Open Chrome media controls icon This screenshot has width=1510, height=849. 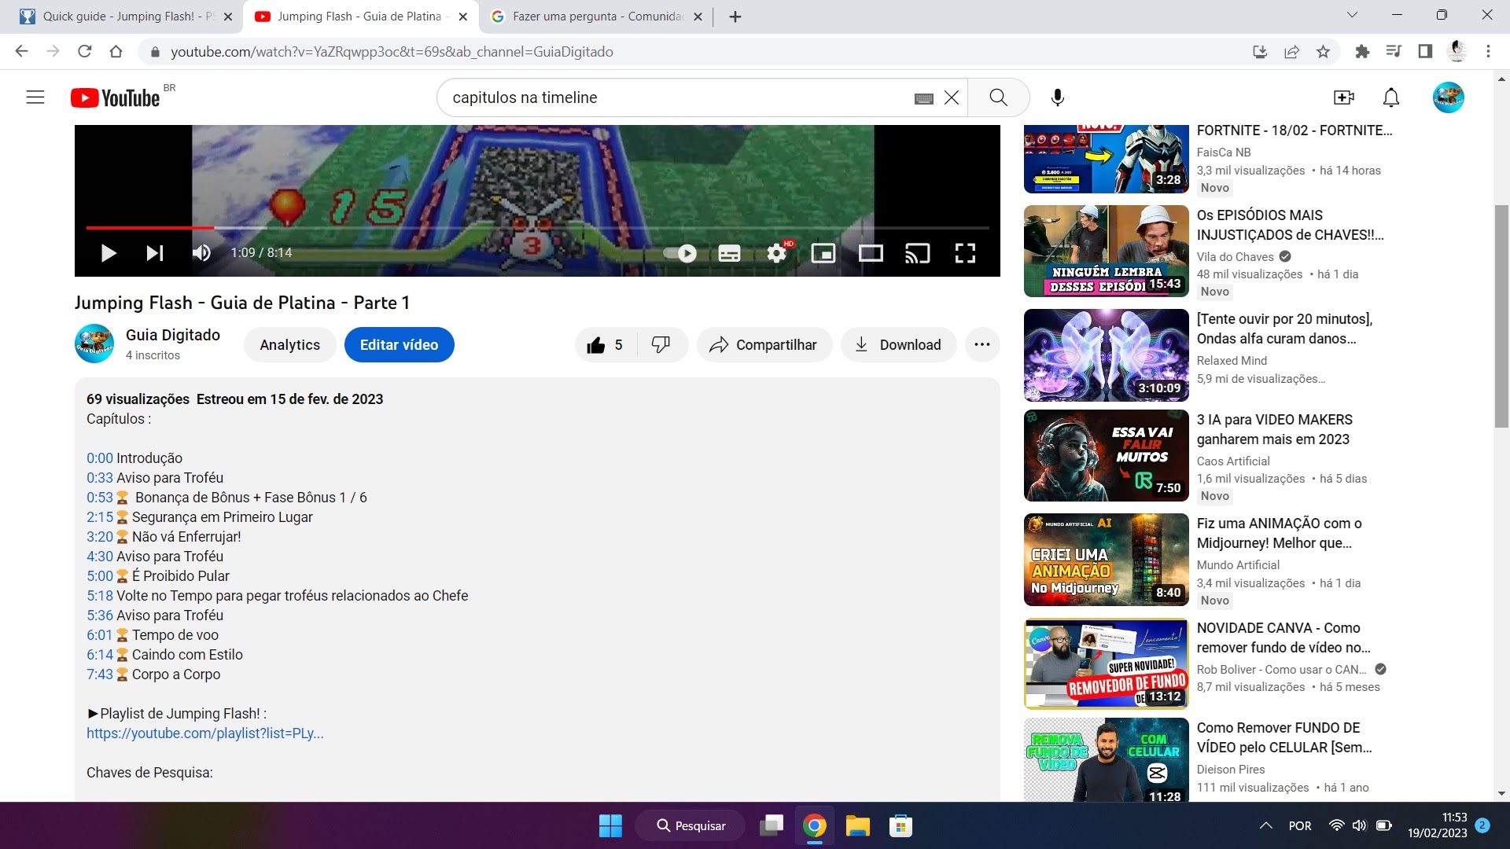click(x=1394, y=51)
